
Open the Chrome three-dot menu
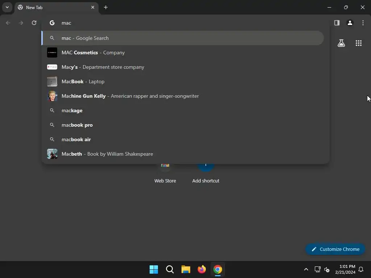[x=363, y=23]
